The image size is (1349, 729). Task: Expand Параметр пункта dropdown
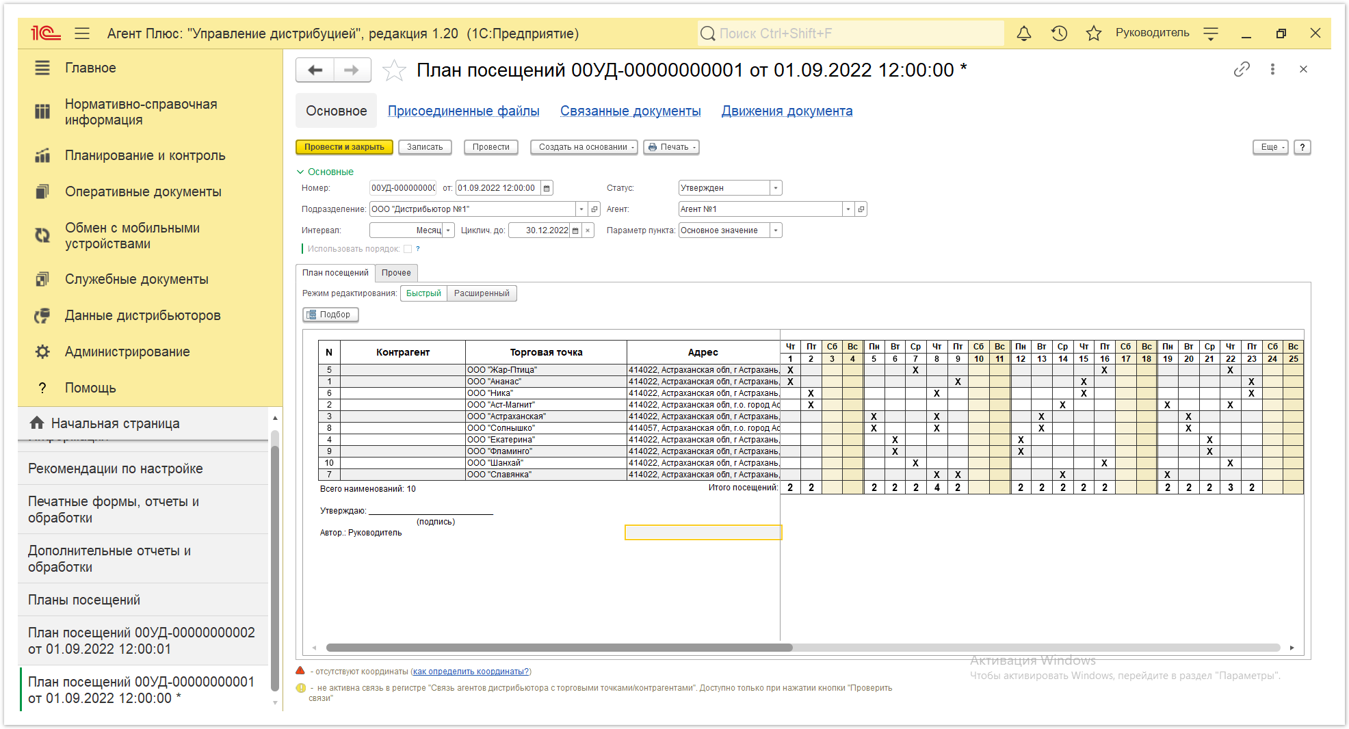[776, 230]
